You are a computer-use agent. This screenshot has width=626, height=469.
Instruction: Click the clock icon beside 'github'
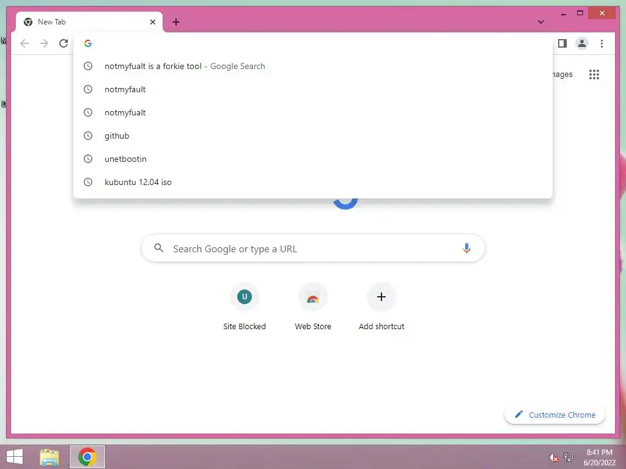coord(88,136)
